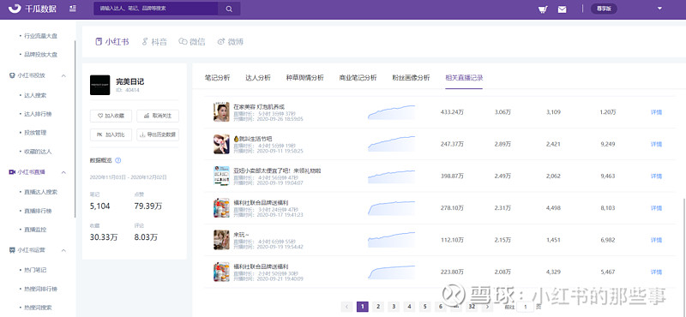Open the 商业笔记分析 tab

click(358, 78)
